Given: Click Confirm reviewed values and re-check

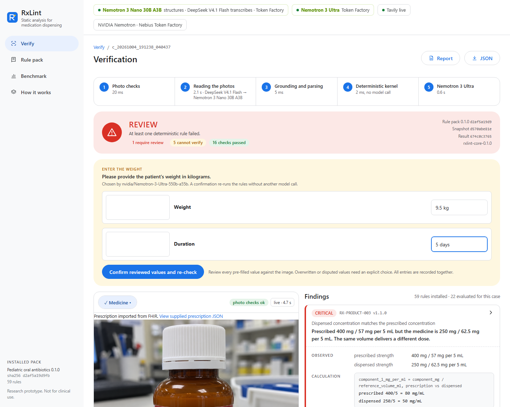Looking at the screenshot, I should pos(153,272).
